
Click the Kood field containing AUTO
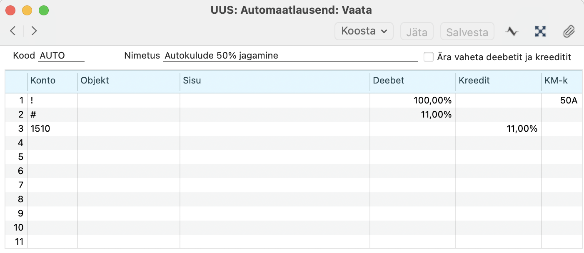tap(61, 56)
